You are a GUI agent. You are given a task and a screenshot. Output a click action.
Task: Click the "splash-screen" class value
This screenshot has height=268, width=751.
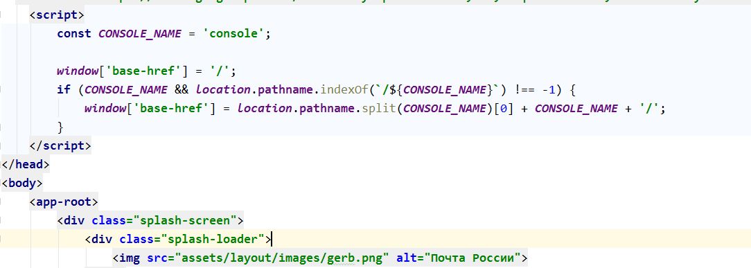pos(186,221)
